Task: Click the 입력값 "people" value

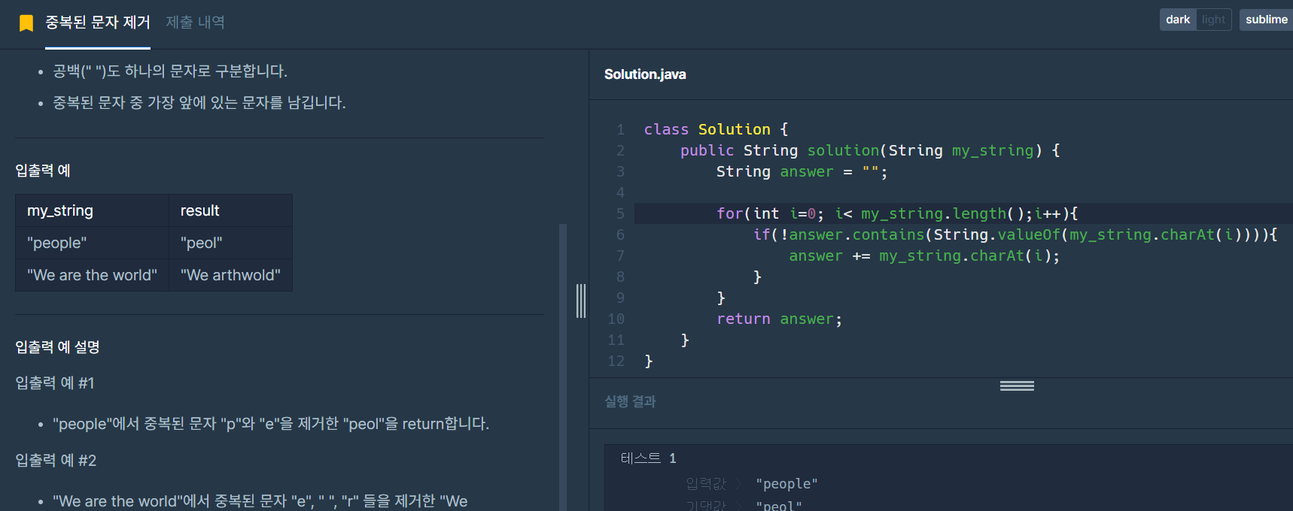Action: click(786, 484)
